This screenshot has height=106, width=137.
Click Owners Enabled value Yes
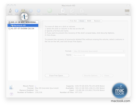click(37, 90)
